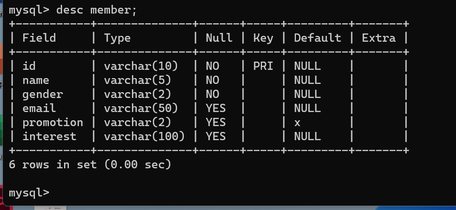Click the '6 rows in set' result line

90,164
